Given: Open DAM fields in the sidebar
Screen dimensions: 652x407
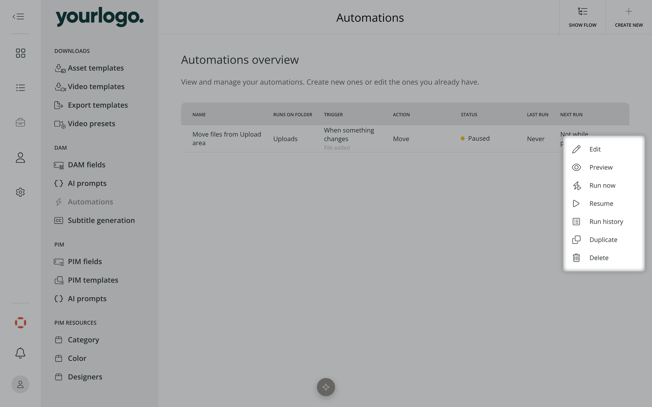Looking at the screenshot, I should click(80, 165).
